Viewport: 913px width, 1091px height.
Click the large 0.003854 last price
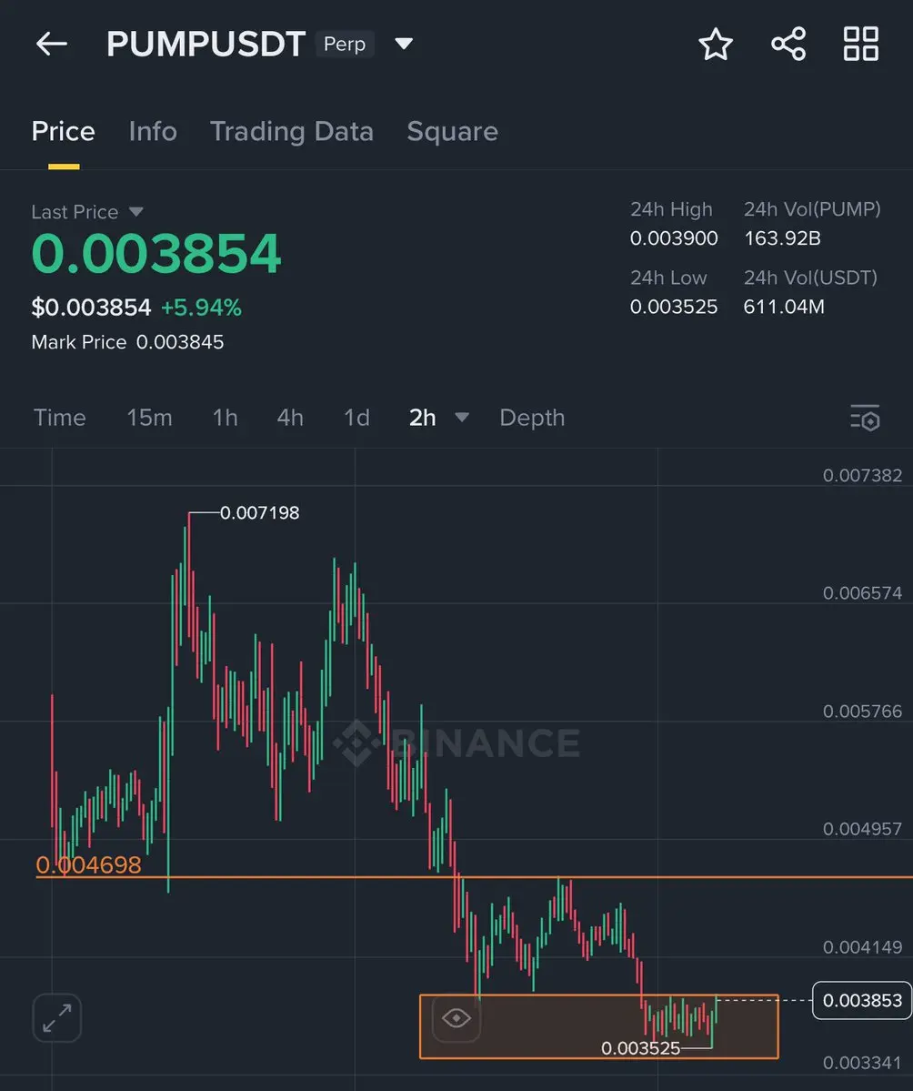[156, 253]
